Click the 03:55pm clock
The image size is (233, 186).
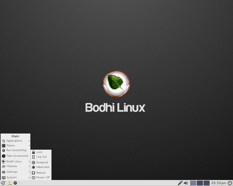(x=219, y=183)
